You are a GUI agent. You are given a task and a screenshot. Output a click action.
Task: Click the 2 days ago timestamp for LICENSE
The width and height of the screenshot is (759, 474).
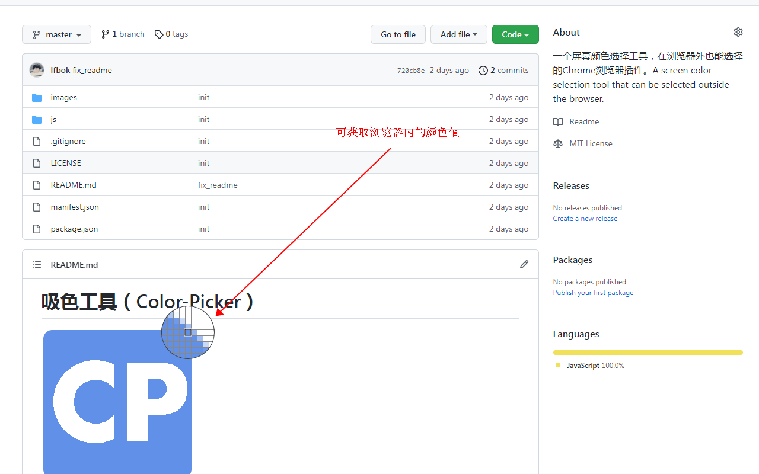click(x=509, y=163)
